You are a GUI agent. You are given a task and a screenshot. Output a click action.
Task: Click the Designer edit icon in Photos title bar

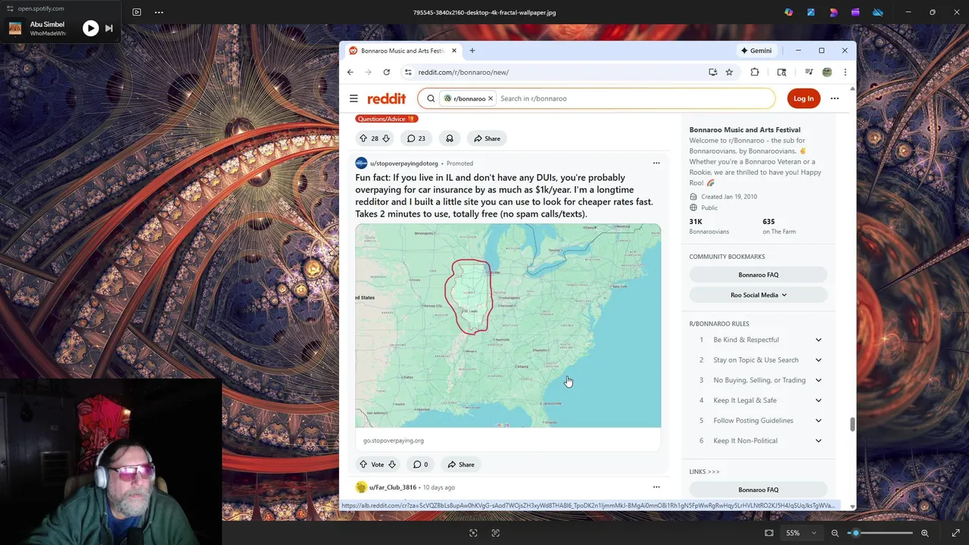click(x=811, y=12)
